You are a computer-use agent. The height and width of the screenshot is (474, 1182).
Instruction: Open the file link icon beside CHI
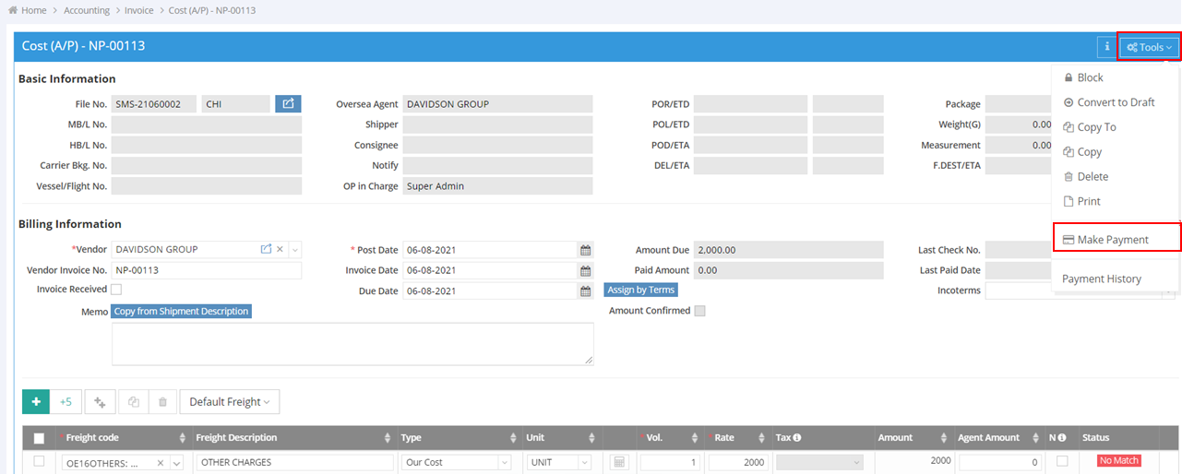(288, 104)
